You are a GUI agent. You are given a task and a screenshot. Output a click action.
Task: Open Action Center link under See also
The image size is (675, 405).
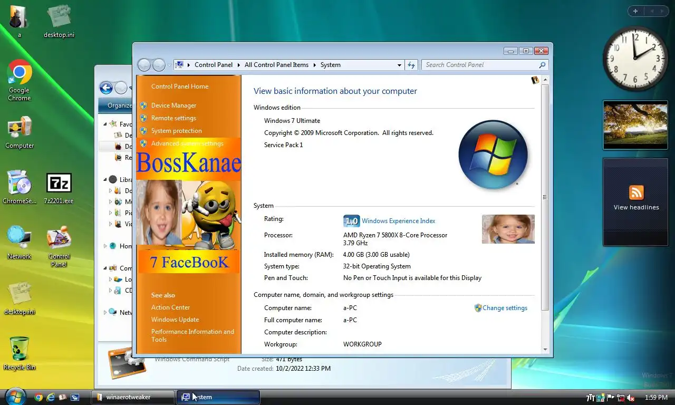point(170,307)
